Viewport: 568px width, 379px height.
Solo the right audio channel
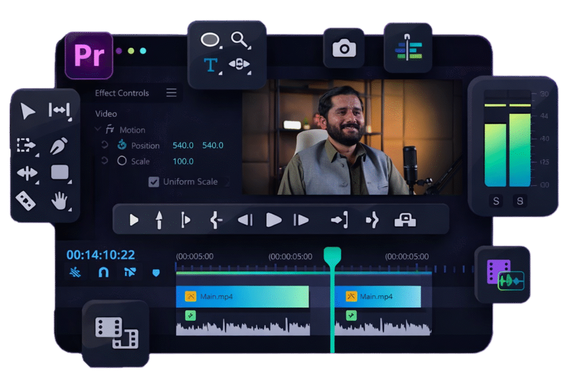pos(520,201)
